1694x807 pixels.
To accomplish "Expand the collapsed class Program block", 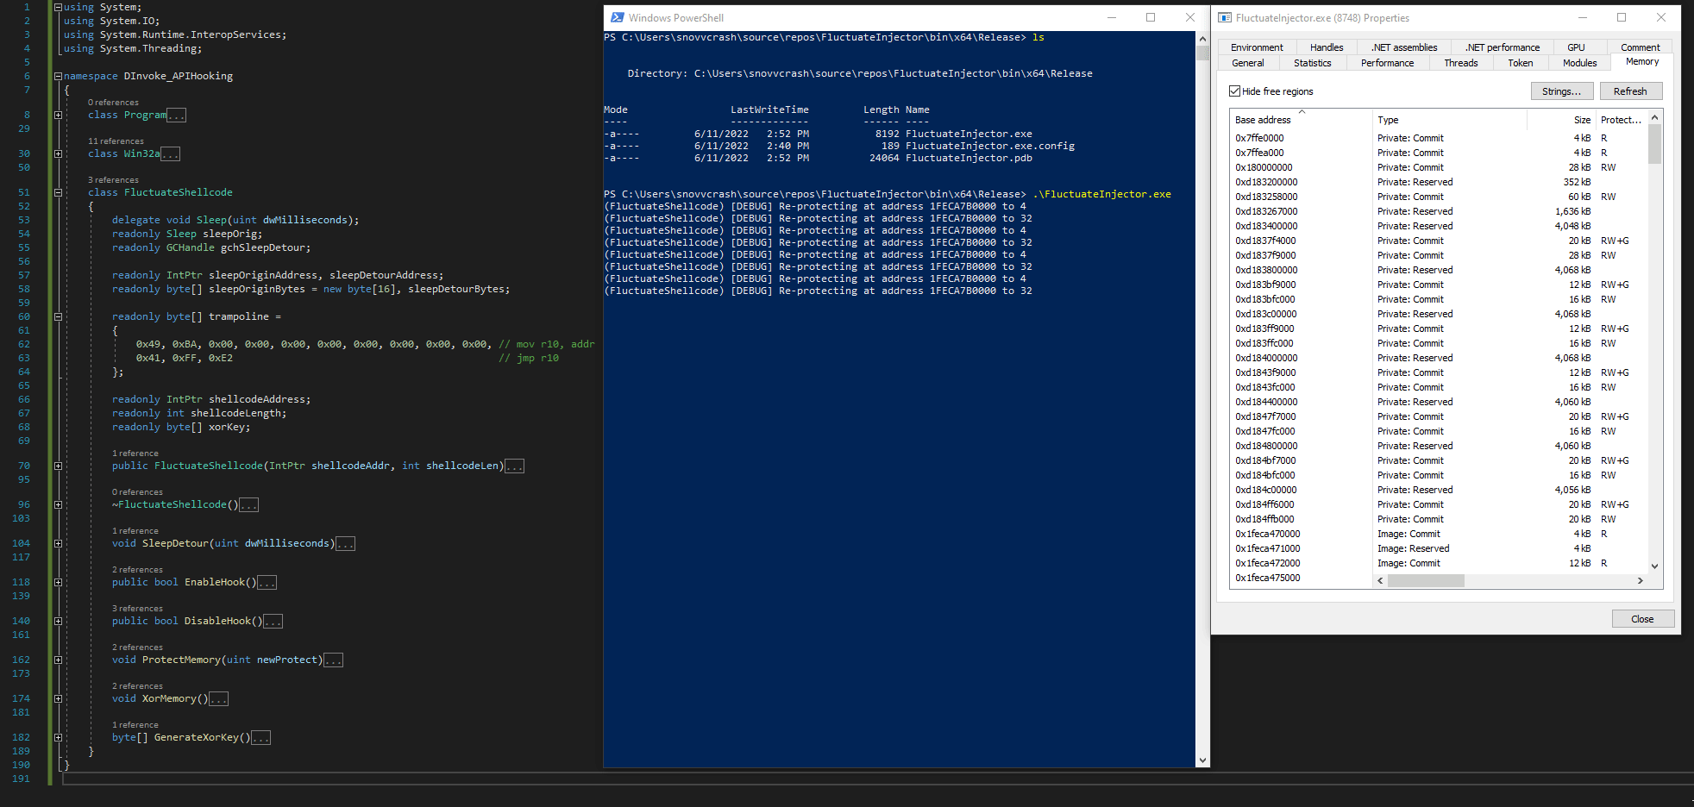I will point(58,115).
